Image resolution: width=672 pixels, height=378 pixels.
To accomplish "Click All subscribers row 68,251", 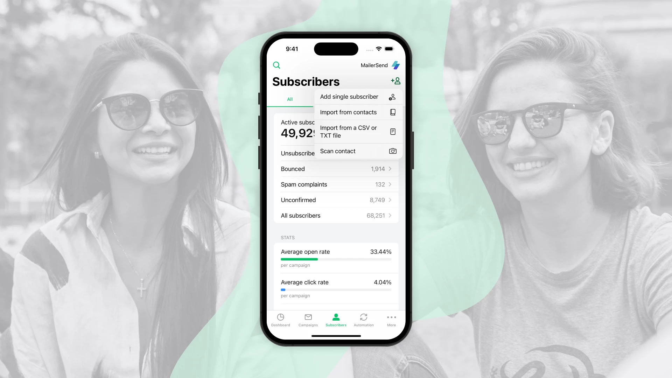I will [x=336, y=216].
